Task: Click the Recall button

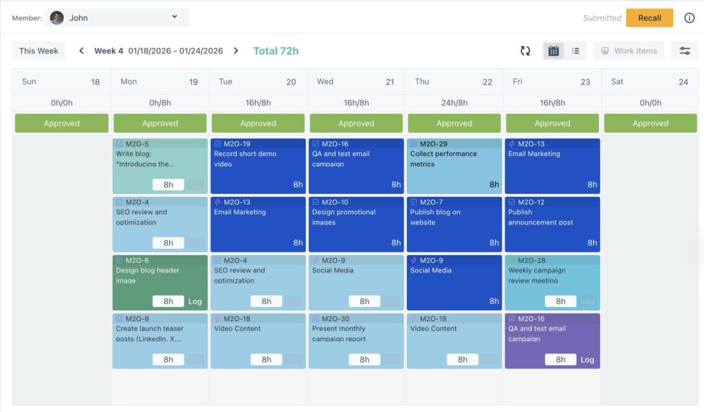Action: tap(649, 18)
